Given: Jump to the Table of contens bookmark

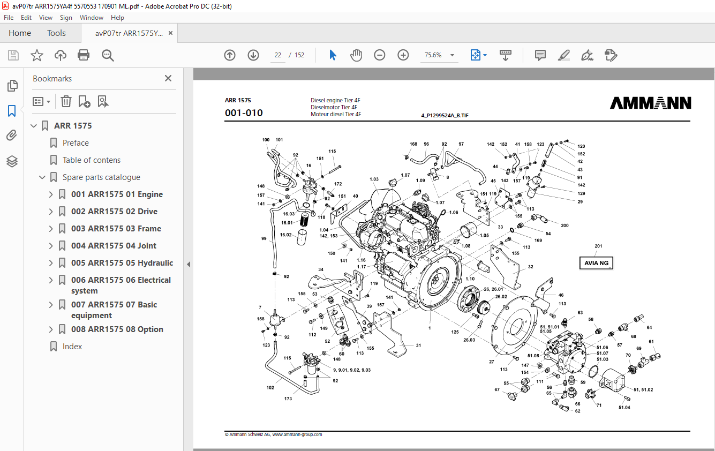Looking at the screenshot, I should point(92,160).
